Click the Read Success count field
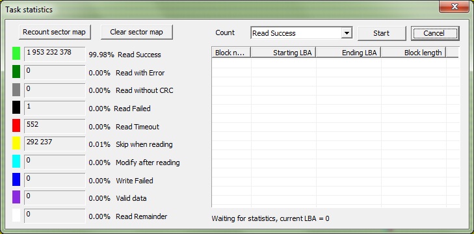The image size is (474, 234). (55, 54)
